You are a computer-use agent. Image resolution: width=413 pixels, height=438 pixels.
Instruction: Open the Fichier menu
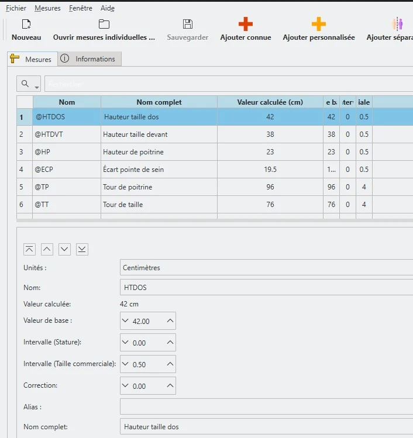pos(16,8)
